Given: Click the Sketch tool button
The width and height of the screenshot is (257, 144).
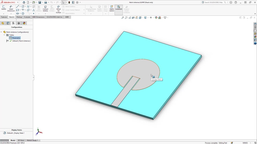Looking at the screenshot, I should click(x=3, y=8).
